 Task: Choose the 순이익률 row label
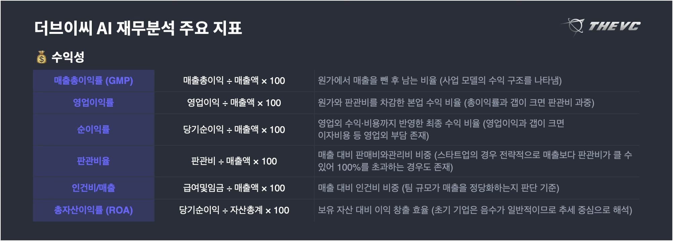[x=93, y=130]
